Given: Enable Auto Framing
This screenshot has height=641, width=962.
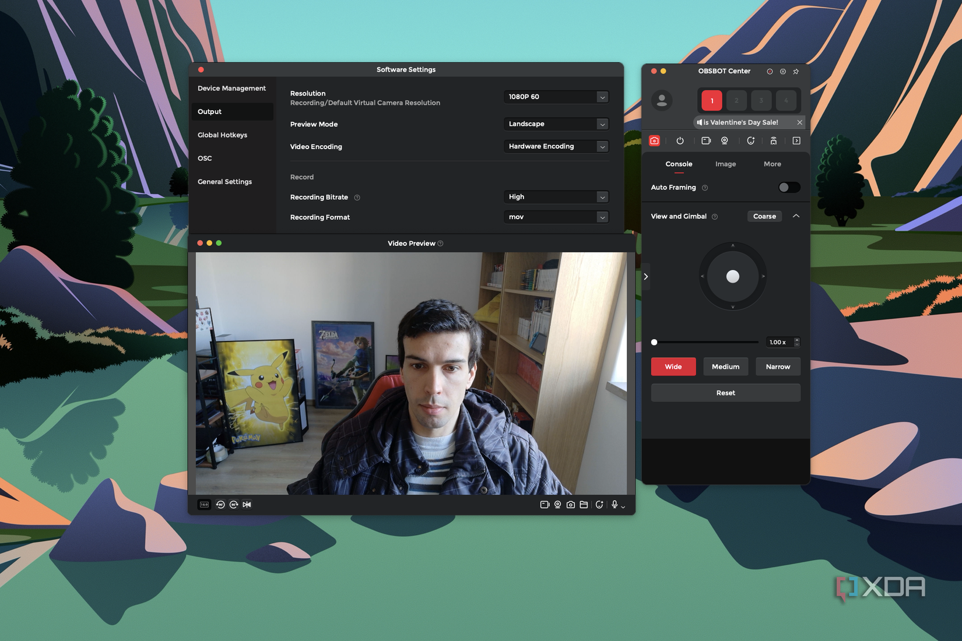Looking at the screenshot, I should point(789,187).
